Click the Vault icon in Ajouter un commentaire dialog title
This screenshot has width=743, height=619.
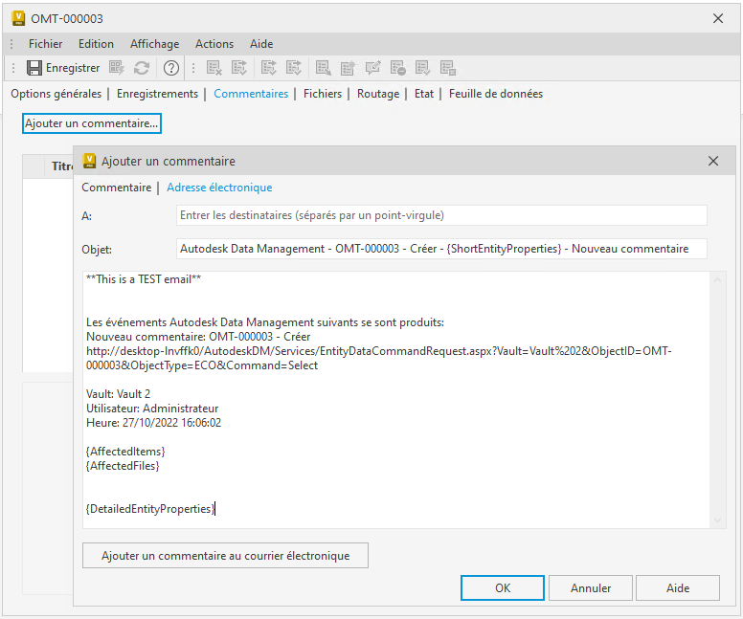(x=89, y=161)
